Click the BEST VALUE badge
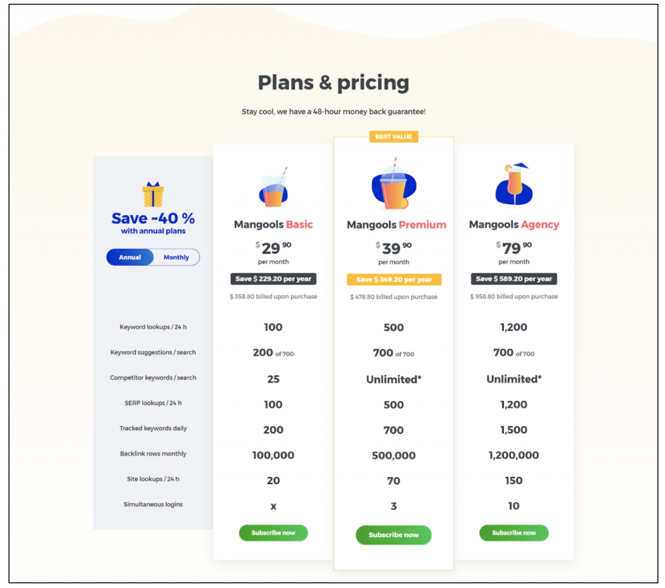This screenshot has height=588, width=665. [x=394, y=136]
